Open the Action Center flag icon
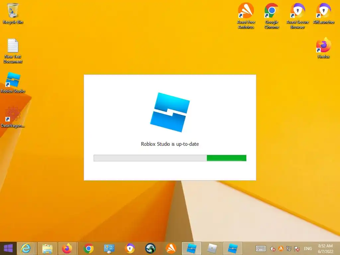The height and width of the screenshot is (255, 340). point(297,249)
